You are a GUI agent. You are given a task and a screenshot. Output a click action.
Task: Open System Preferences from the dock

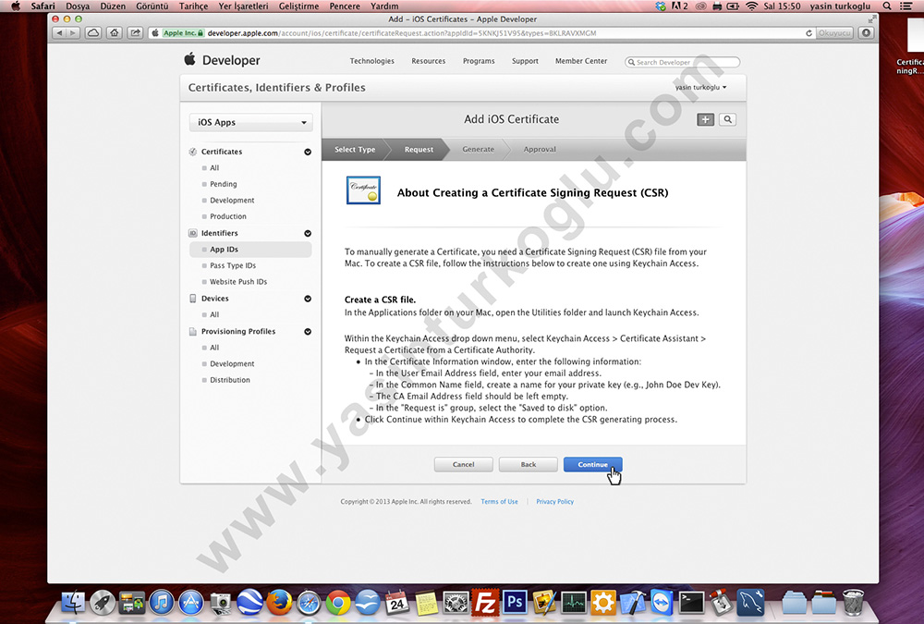point(456,603)
